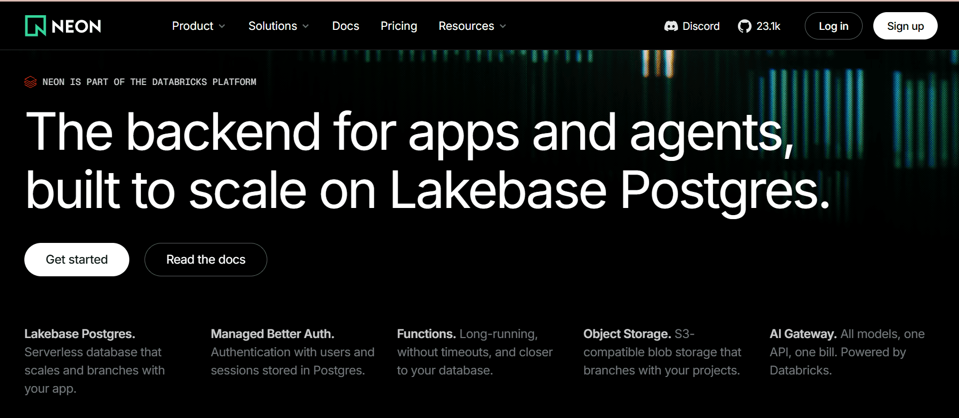Select the "Managed Better Auth." feature heading
959x418 pixels.
272,334
